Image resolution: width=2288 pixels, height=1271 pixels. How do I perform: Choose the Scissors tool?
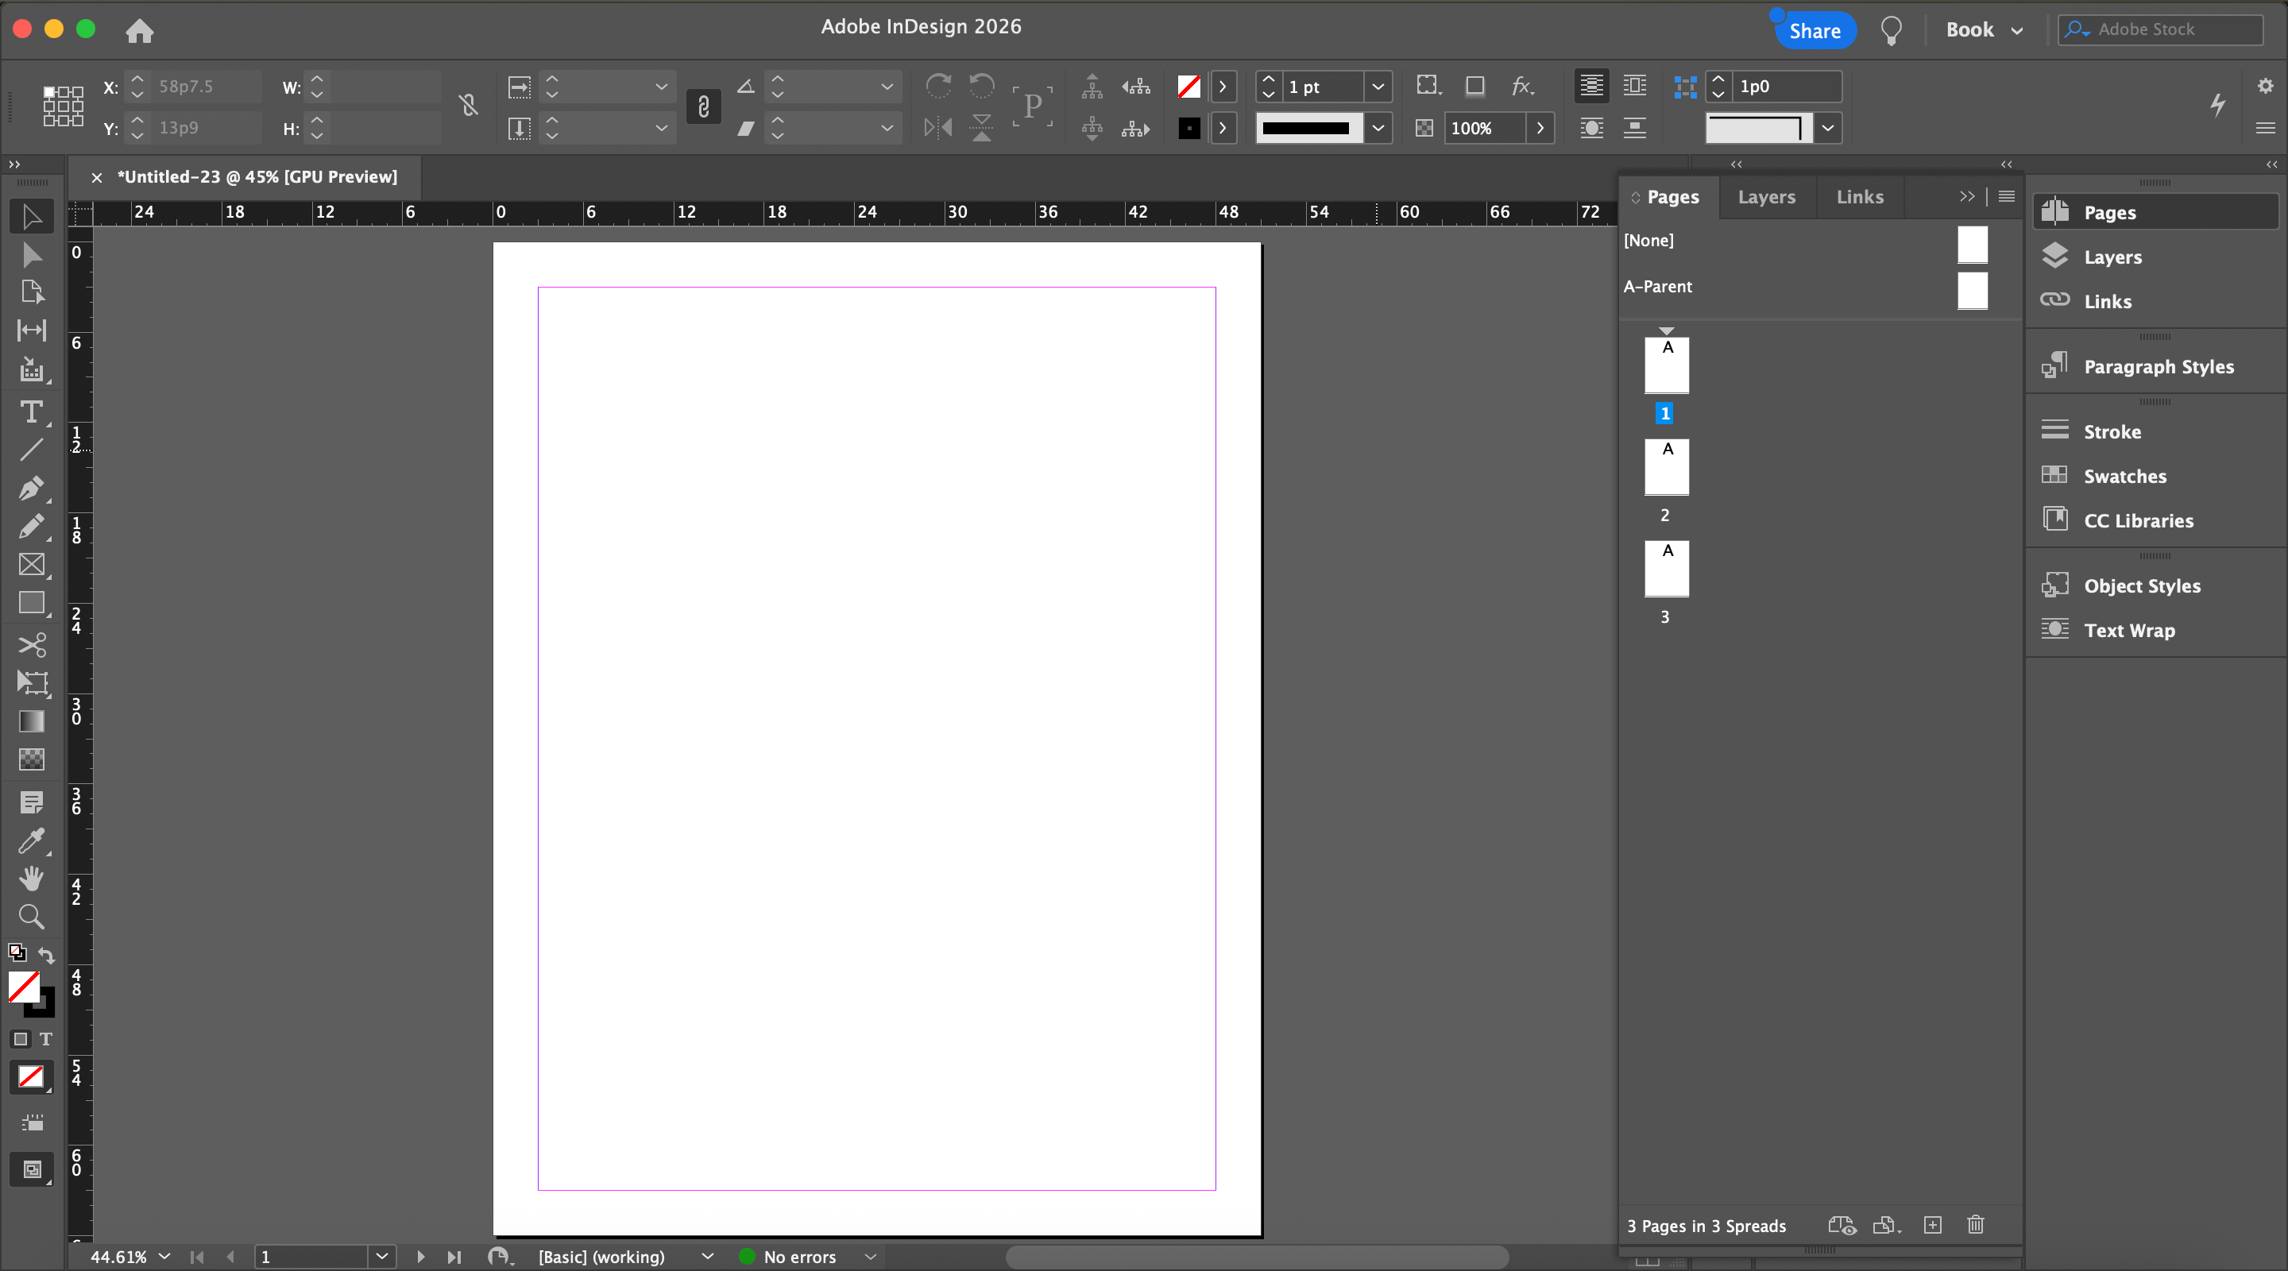tap(31, 644)
